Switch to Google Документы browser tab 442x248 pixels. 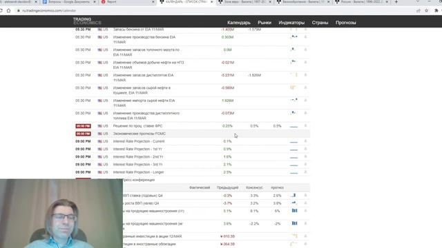click(68, 2)
